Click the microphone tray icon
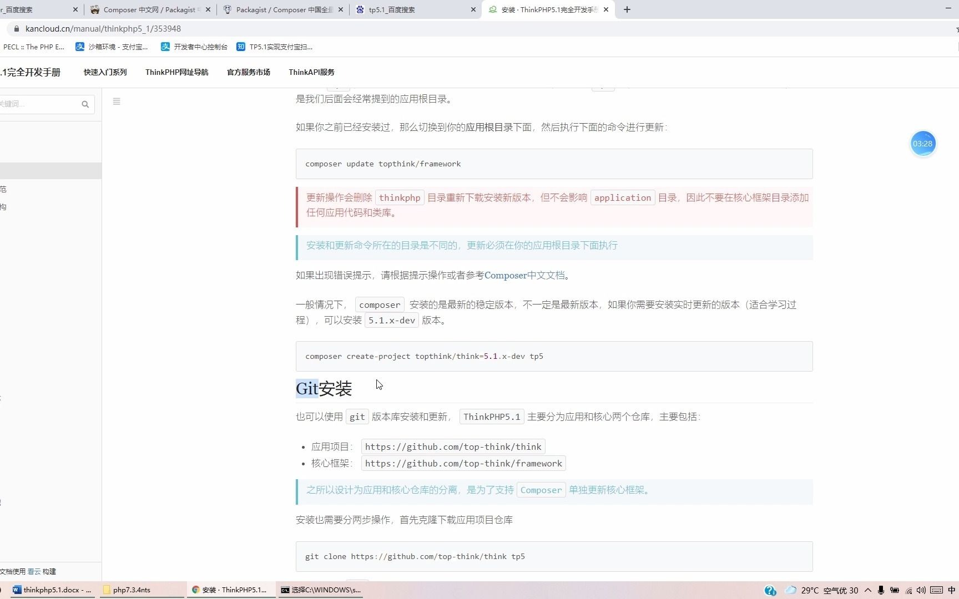The height and width of the screenshot is (599, 959). (x=881, y=590)
